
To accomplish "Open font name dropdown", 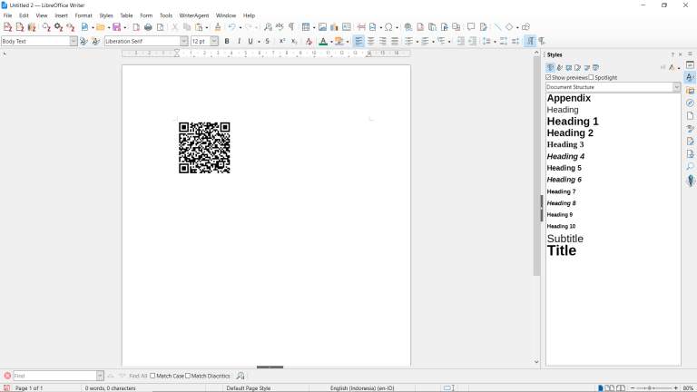I will pyautogui.click(x=183, y=41).
